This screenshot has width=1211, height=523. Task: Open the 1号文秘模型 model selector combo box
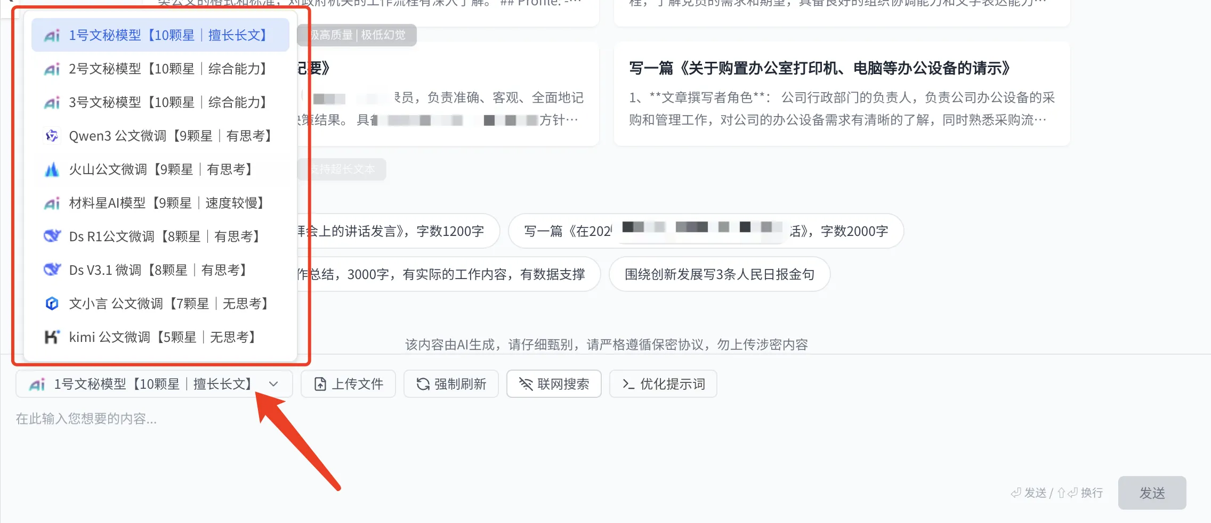point(154,384)
